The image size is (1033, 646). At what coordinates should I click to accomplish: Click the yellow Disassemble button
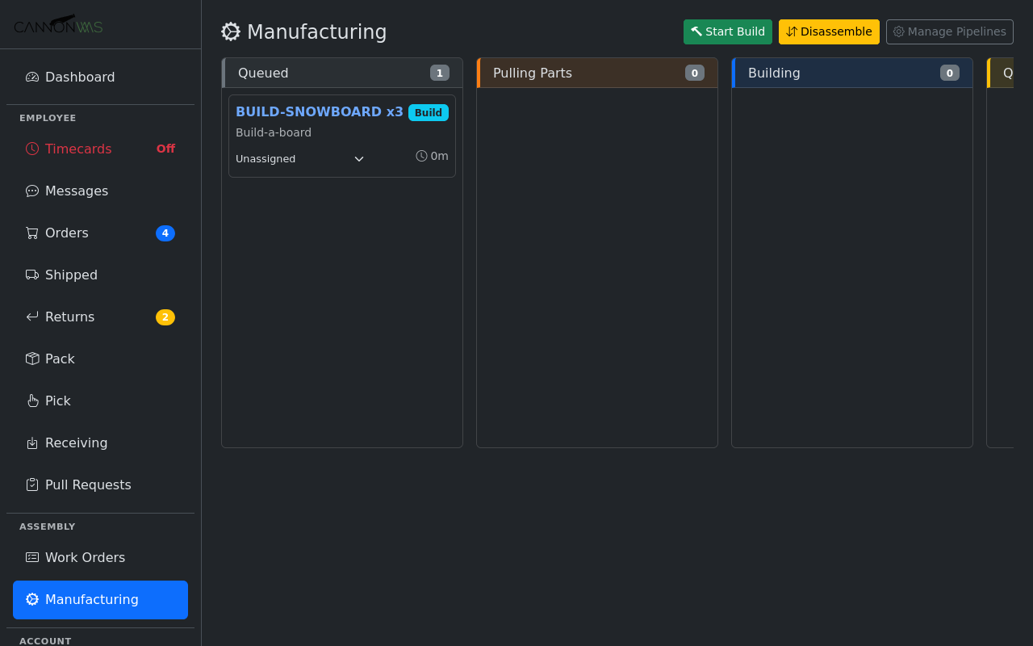(x=829, y=31)
